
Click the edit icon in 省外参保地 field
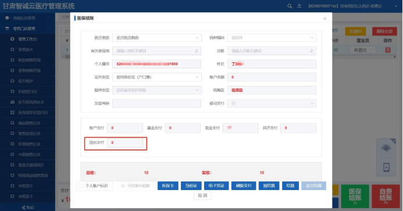tap(197, 51)
